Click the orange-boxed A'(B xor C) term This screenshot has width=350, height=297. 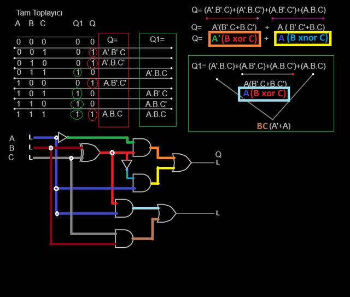click(235, 39)
